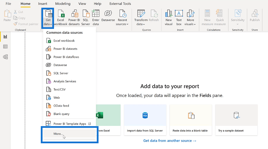Open Power BI Template Apps entry
The image size is (268, 149).
[70, 124]
